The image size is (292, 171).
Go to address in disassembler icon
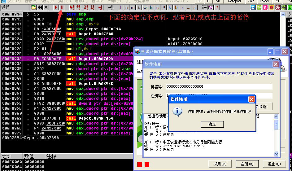[111, 7]
